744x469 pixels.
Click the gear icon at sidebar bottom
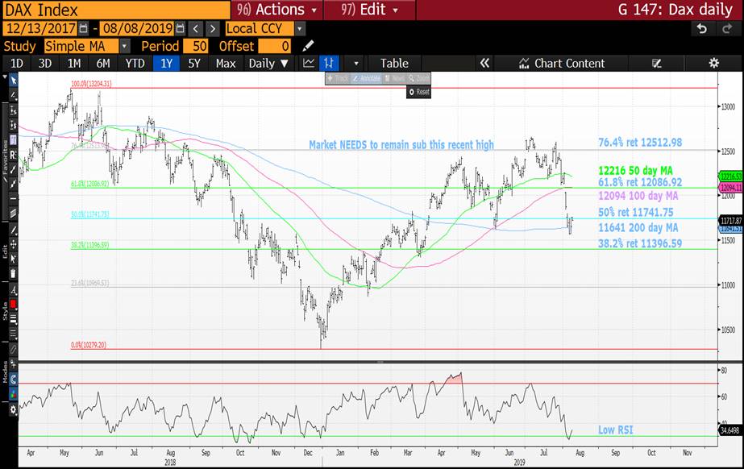(13, 409)
